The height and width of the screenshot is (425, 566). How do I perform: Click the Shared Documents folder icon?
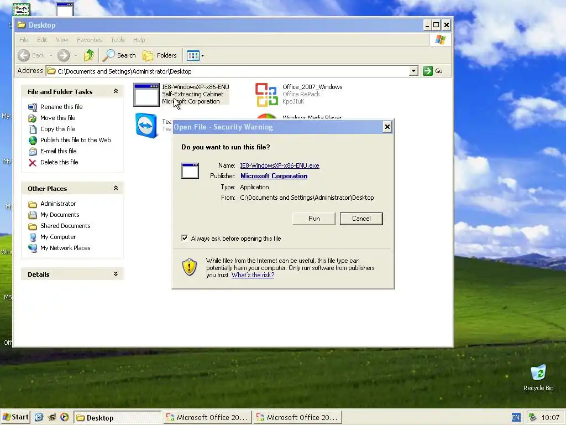coord(33,226)
